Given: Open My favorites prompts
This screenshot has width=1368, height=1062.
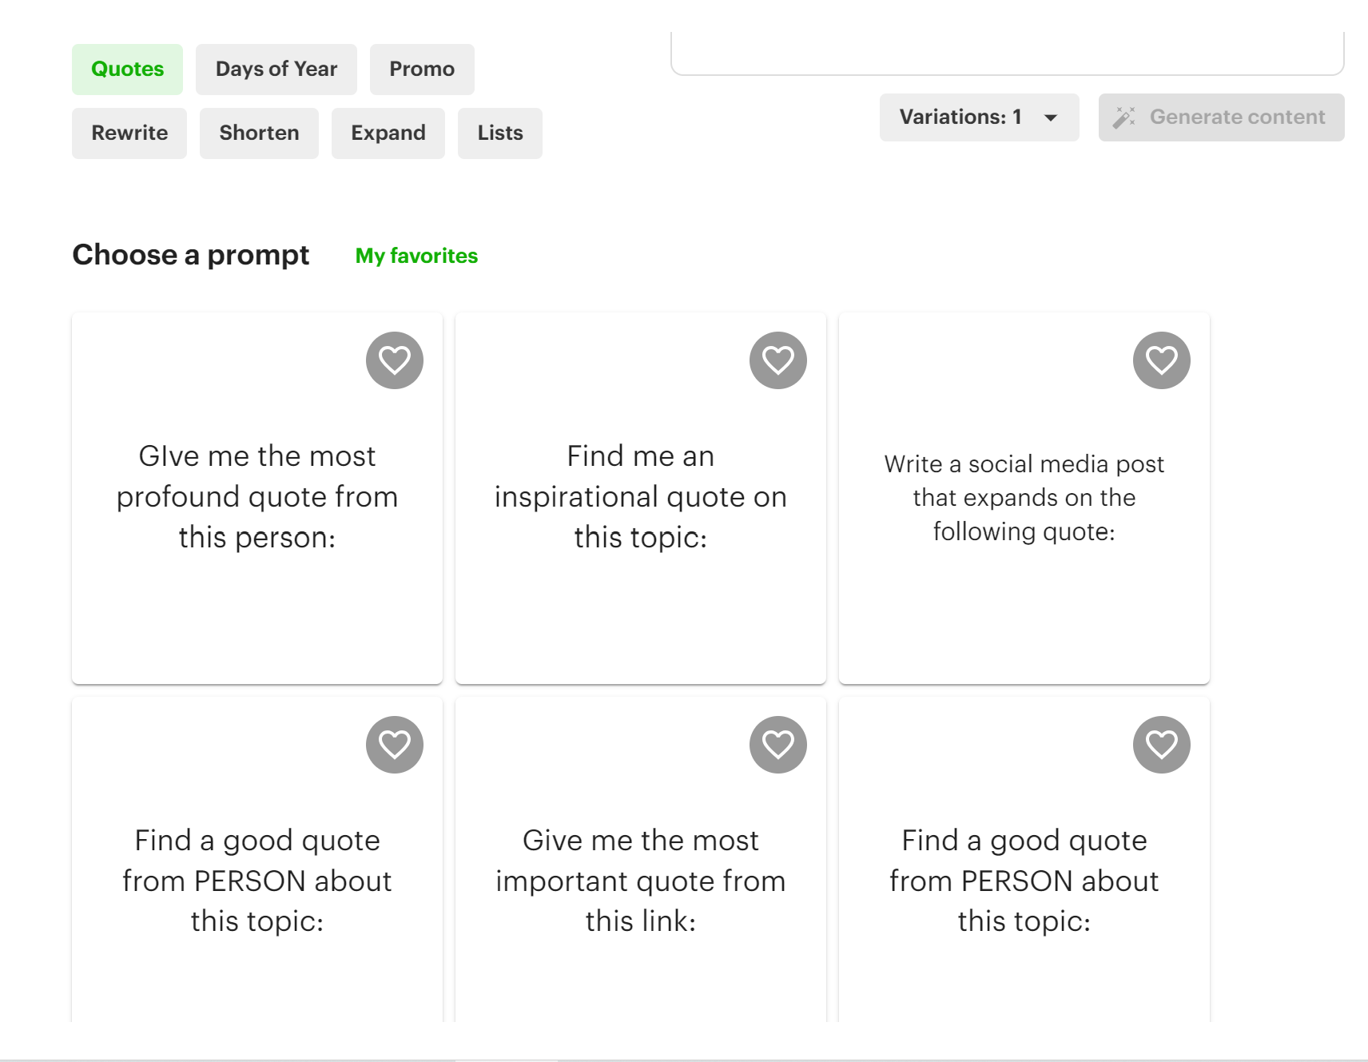Looking at the screenshot, I should pos(416,256).
